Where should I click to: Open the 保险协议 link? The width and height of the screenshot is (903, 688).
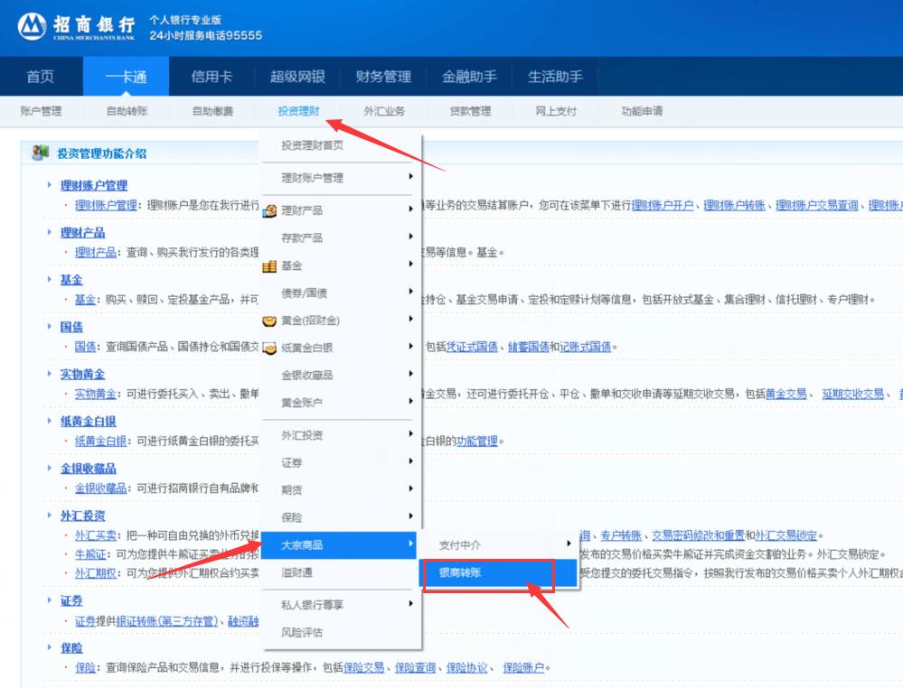pyautogui.click(x=466, y=668)
